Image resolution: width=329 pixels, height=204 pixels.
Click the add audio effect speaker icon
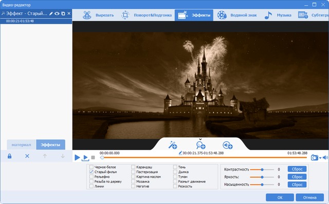click(x=227, y=145)
